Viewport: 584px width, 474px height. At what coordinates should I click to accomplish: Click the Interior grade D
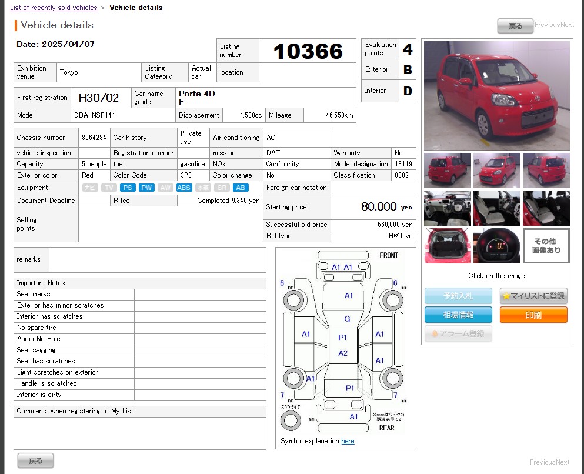(x=408, y=91)
